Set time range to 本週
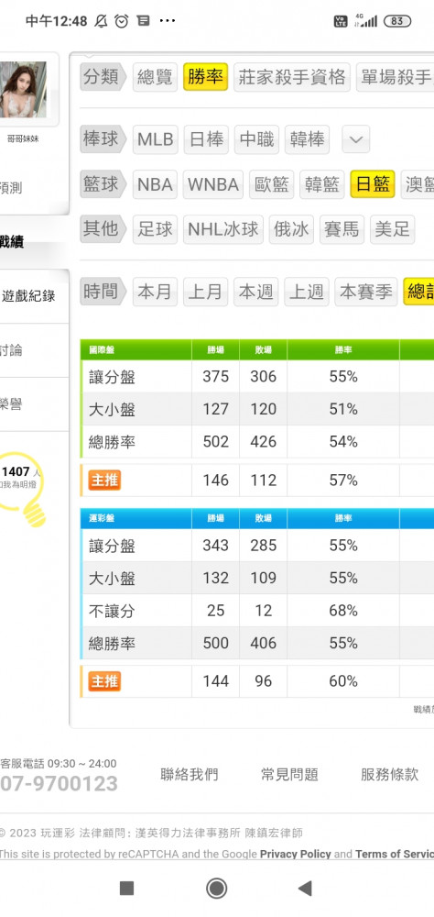Image resolution: width=434 pixels, height=917 pixels. (256, 292)
